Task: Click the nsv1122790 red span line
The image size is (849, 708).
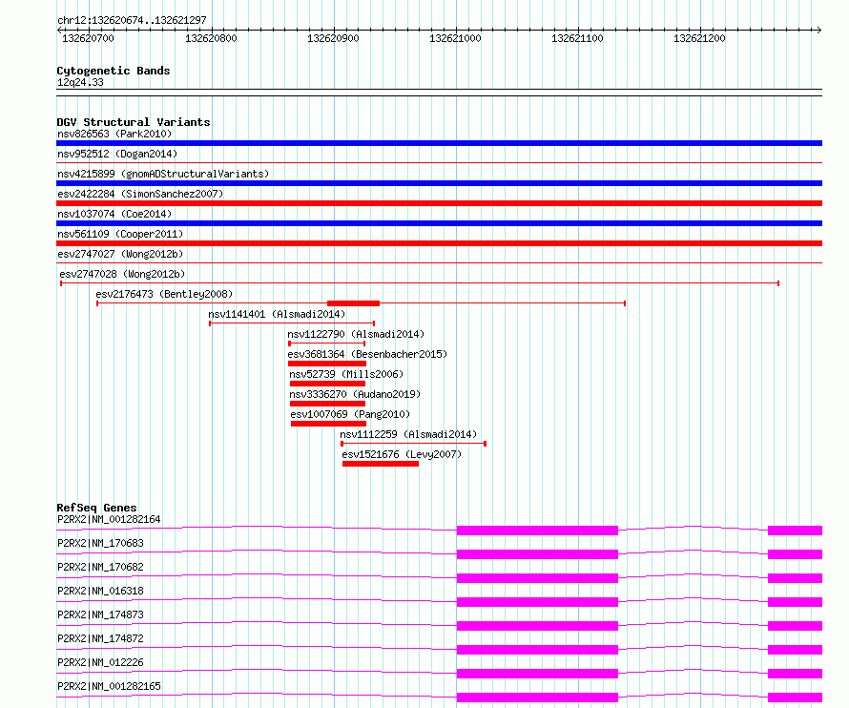Action: click(327, 344)
